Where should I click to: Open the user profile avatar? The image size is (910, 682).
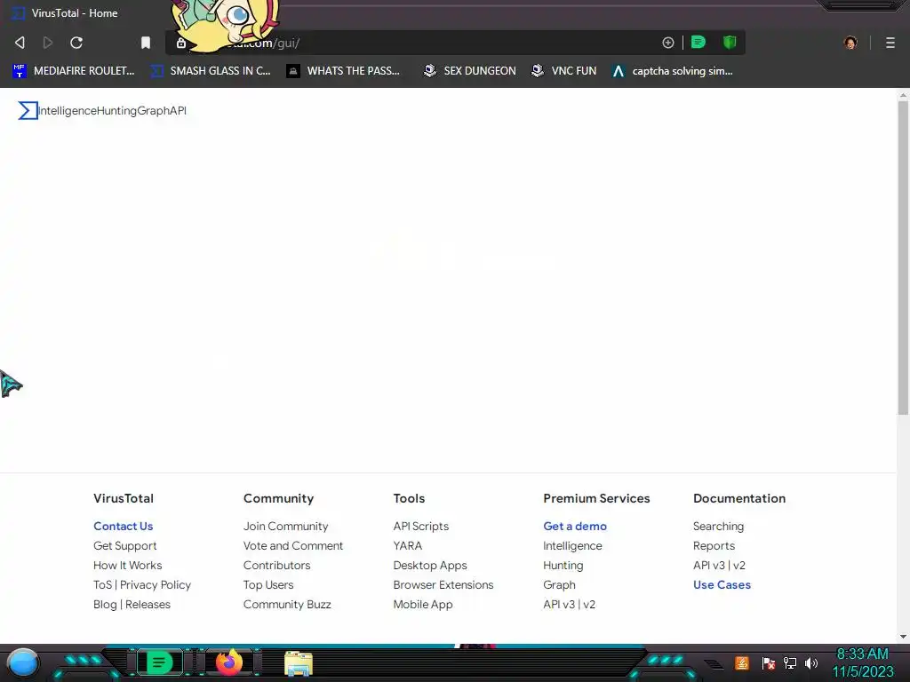coord(850,43)
